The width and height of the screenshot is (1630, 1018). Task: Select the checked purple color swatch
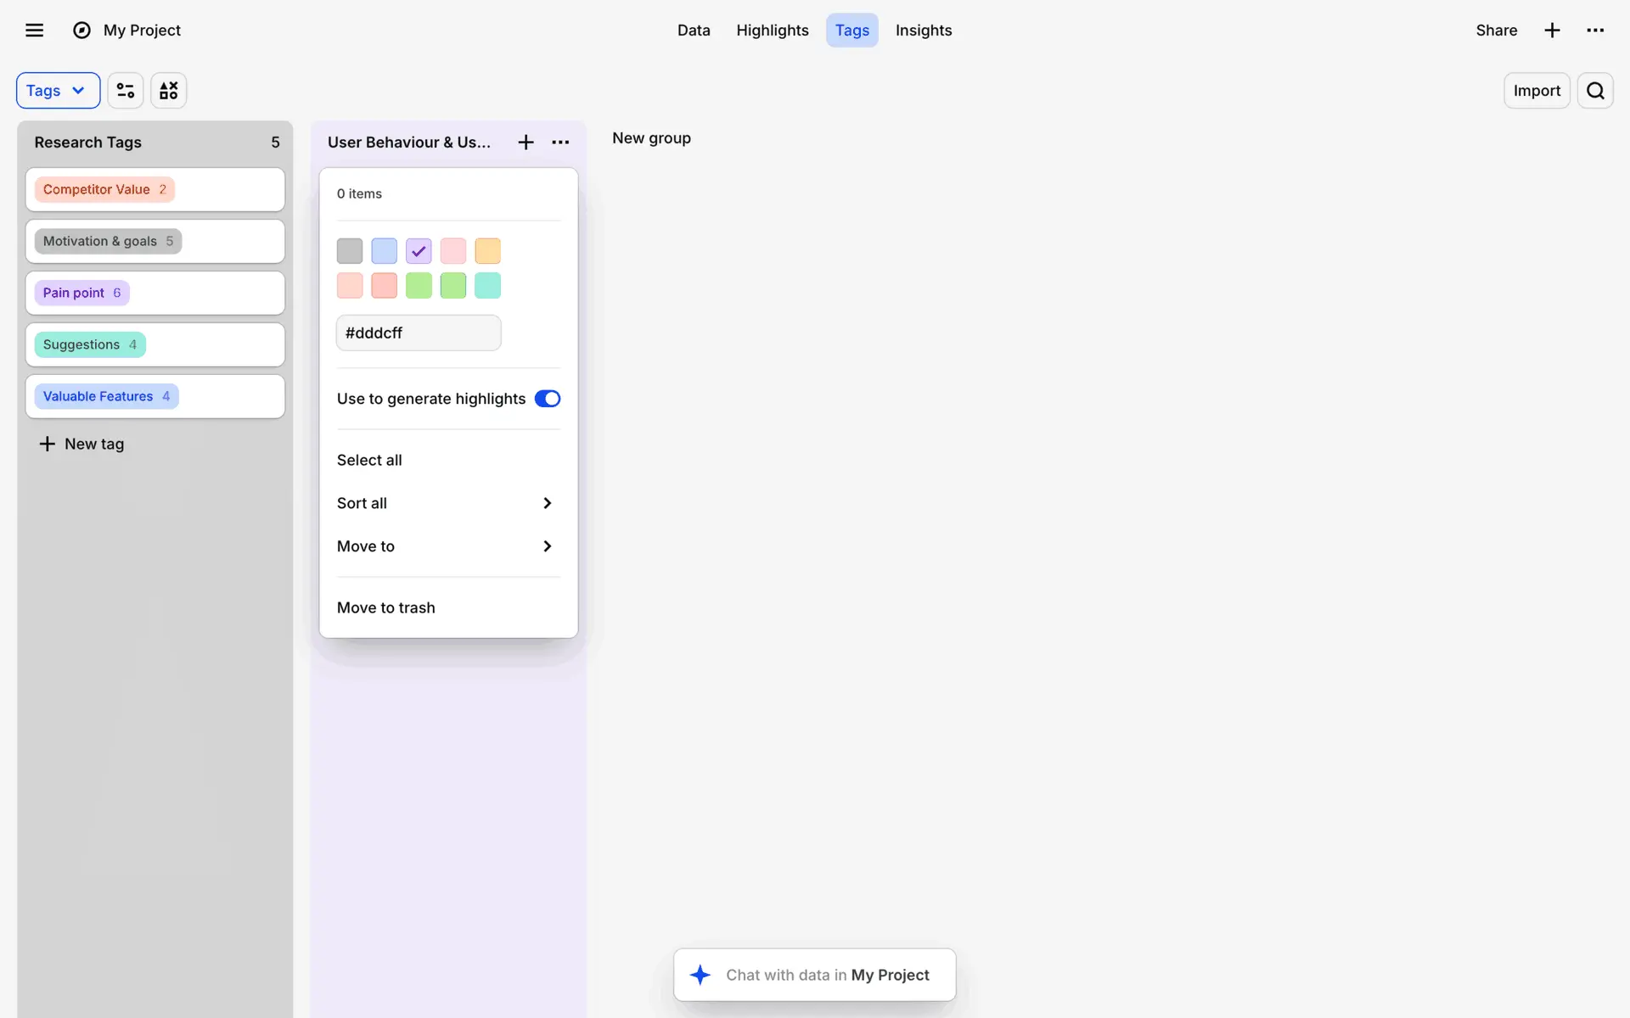(419, 251)
